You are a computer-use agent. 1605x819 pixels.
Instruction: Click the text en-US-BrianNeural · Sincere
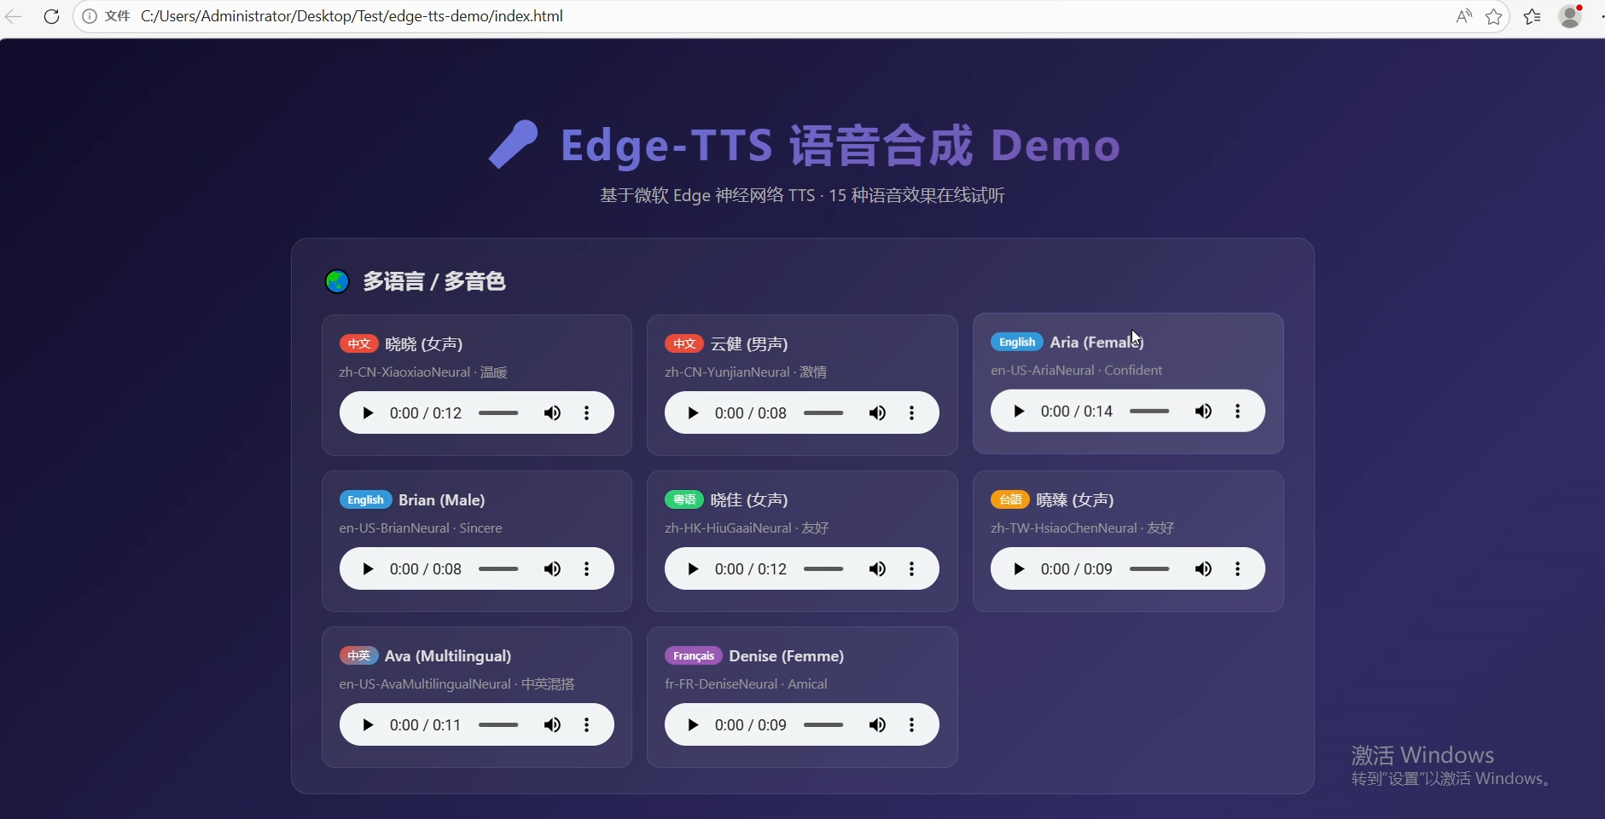click(421, 528)
